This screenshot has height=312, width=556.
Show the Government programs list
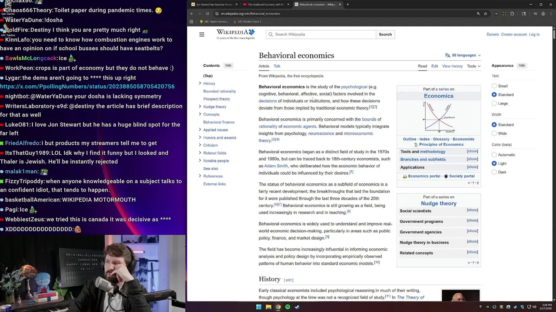[x=472, y=221]
